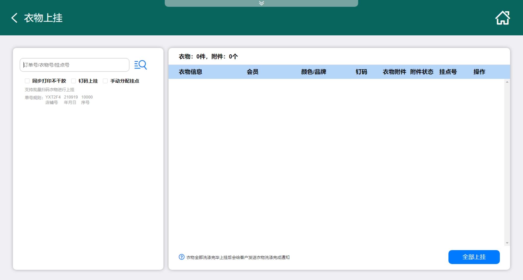Click the search list magnifier icon
The image size is (523, 280).
(141, 65)
